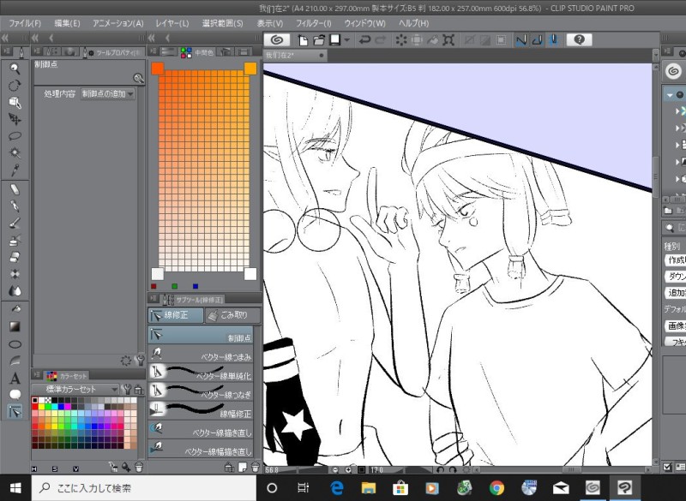Image resolution: width=686 pixels, height=501 pixels.
Task: Toggle Snap to Ruler icon
Action: pyautogui.click(x=521, y=40)
